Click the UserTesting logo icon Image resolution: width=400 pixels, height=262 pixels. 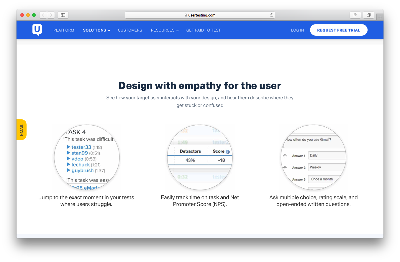(x=37, y=30)
